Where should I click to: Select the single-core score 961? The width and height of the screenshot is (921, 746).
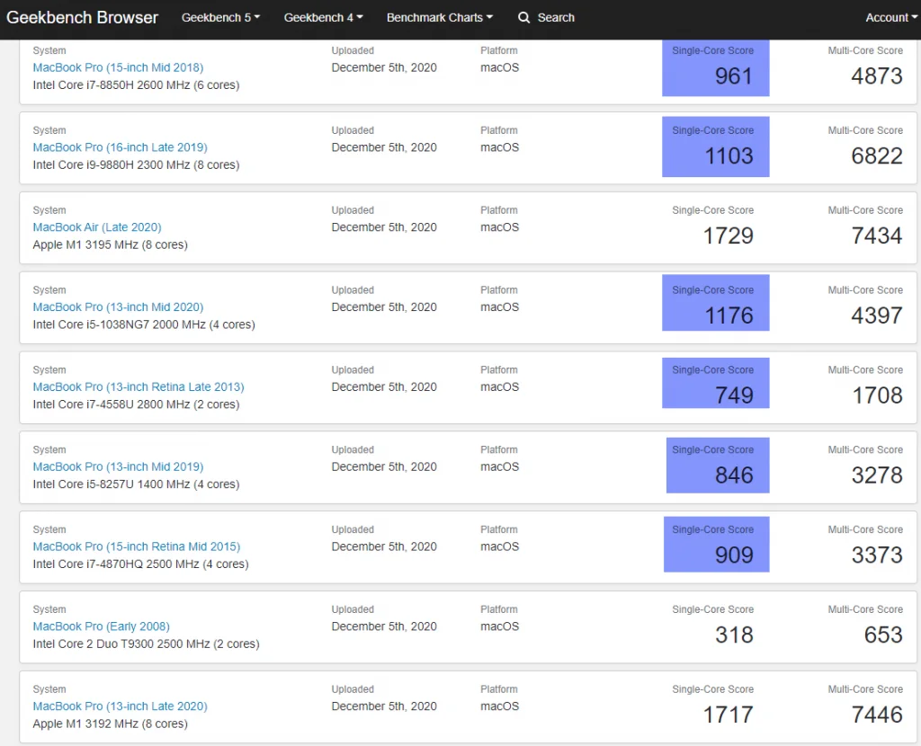click(x=733, y=76)
